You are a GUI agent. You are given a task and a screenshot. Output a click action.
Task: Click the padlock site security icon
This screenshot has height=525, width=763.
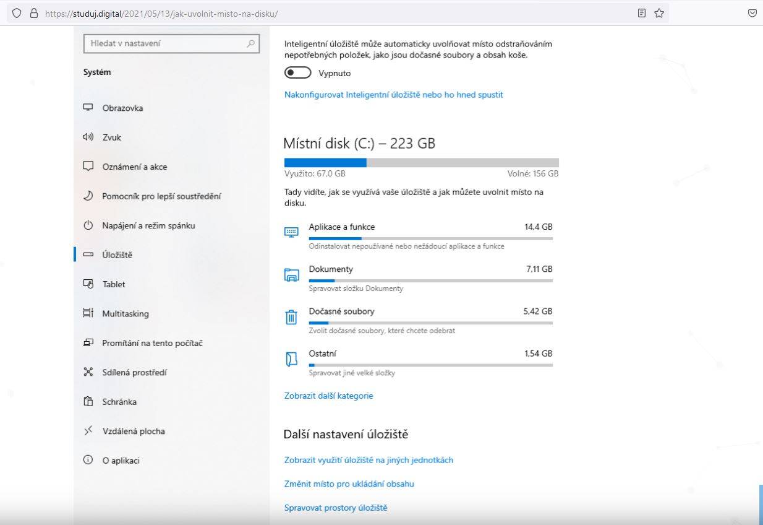click(x=34, y=12)
